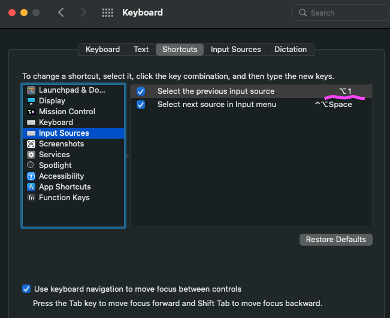
Task: Disable Select next source in Input menu
Action: click(x=141, y=105)
